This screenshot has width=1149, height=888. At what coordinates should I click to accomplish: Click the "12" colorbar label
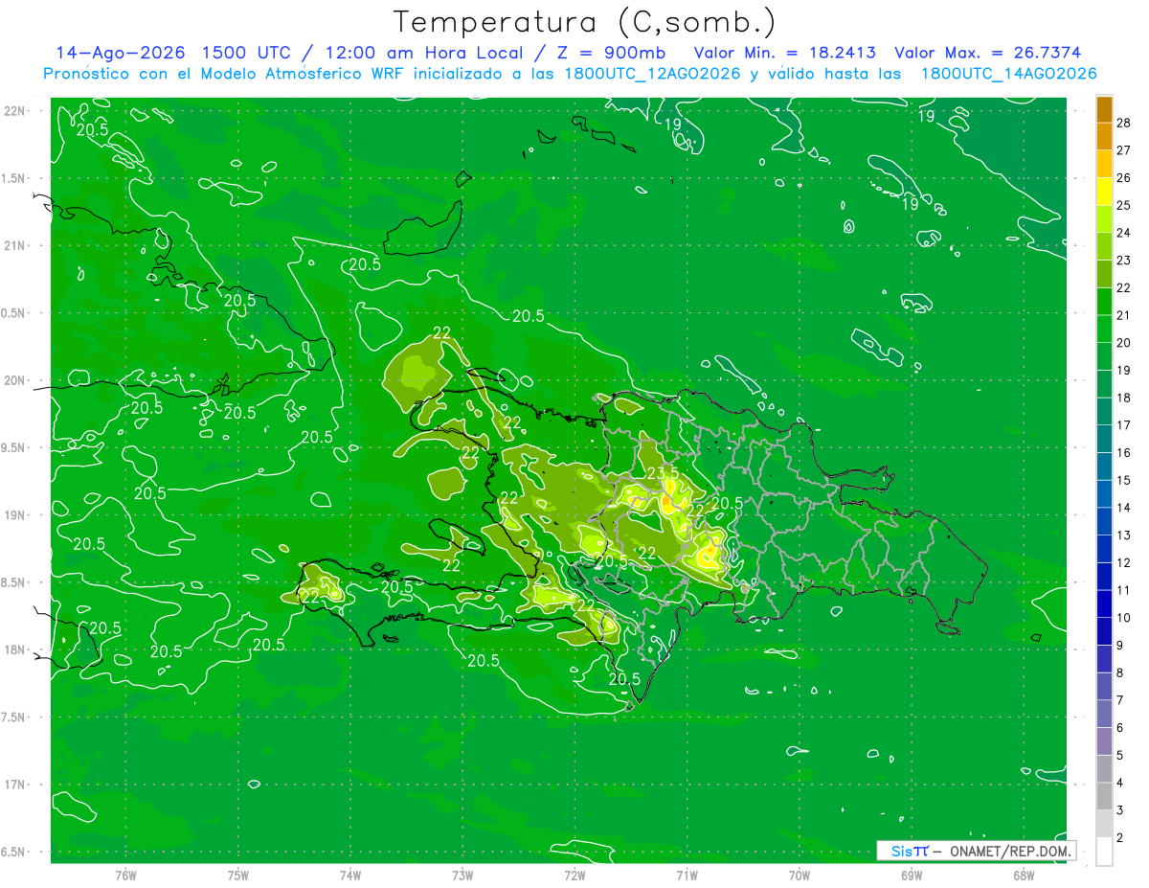(x=1124, y=563)
